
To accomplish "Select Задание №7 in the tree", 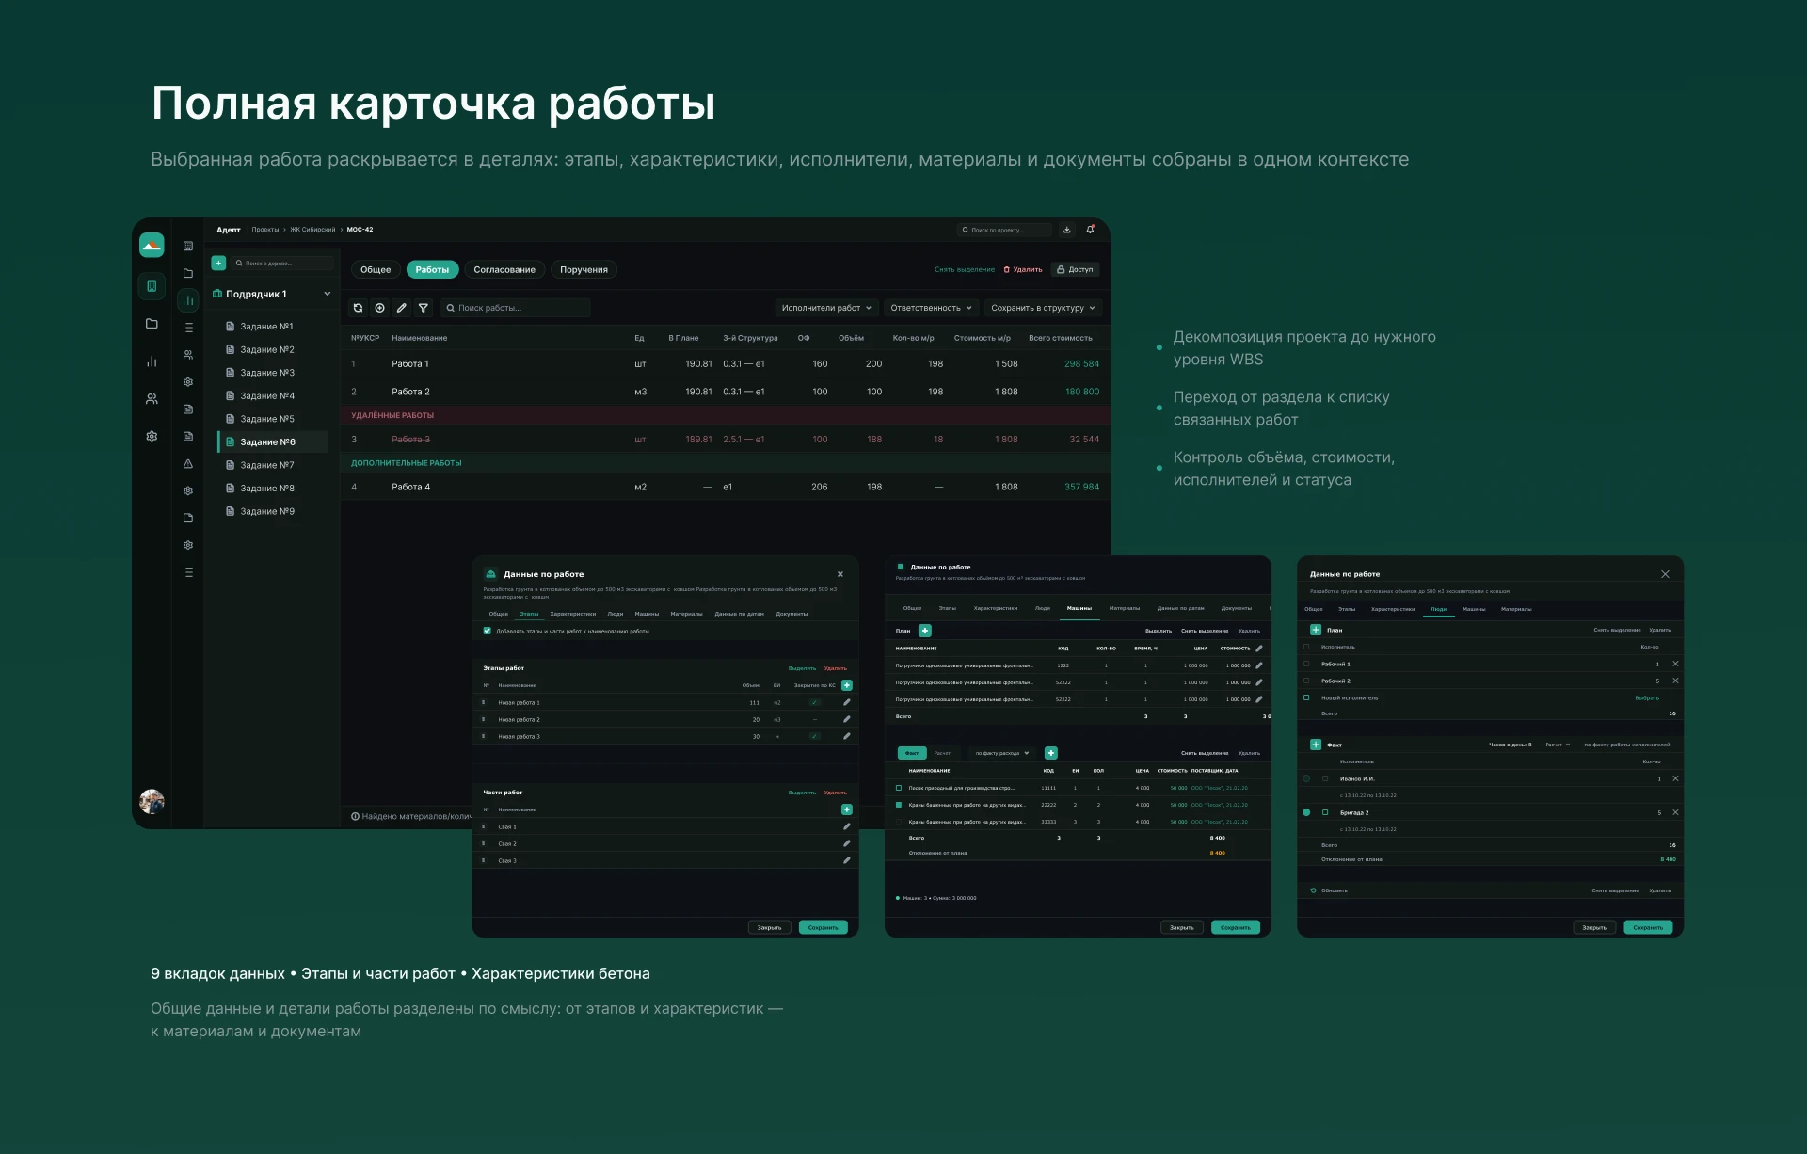I will (267, 465).
